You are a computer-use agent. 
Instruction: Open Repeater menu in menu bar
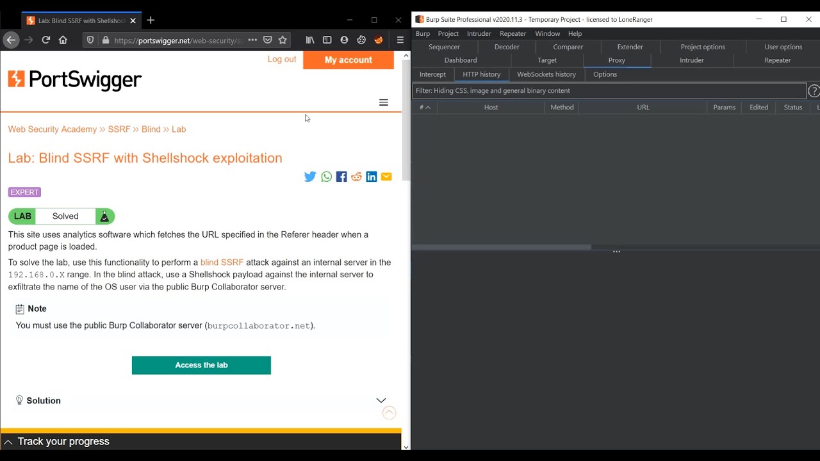(x=513, y=33)
